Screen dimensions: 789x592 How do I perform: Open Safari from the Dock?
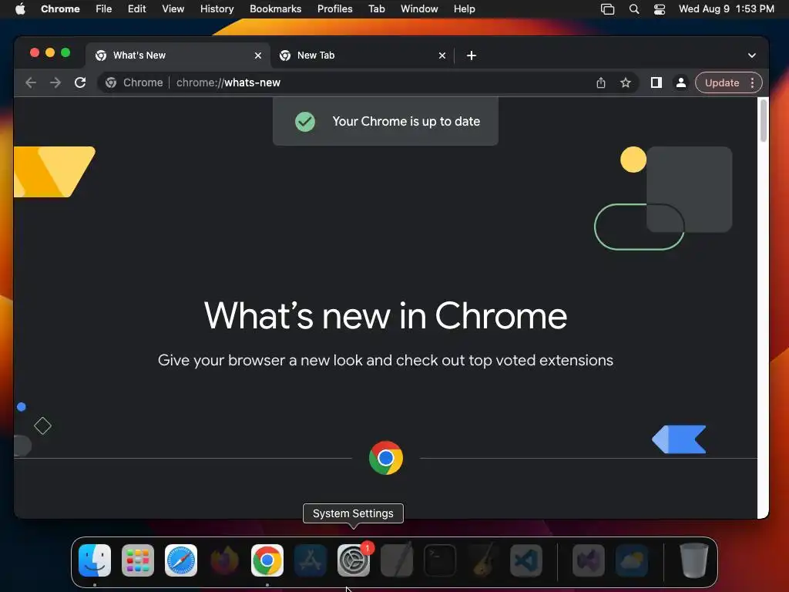181,560
